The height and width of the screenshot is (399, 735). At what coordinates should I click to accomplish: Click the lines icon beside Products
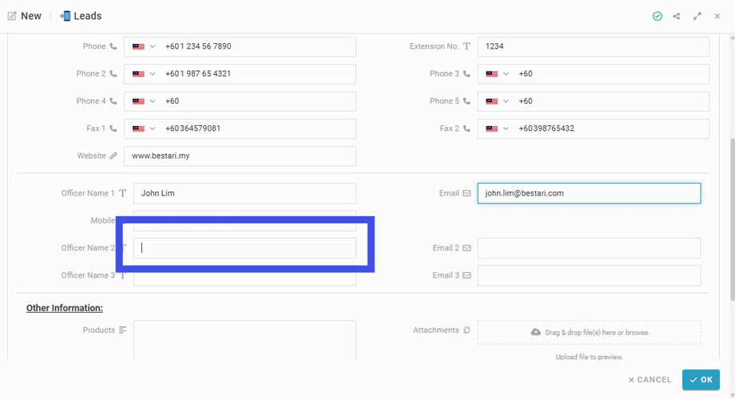tap(122, 330)
